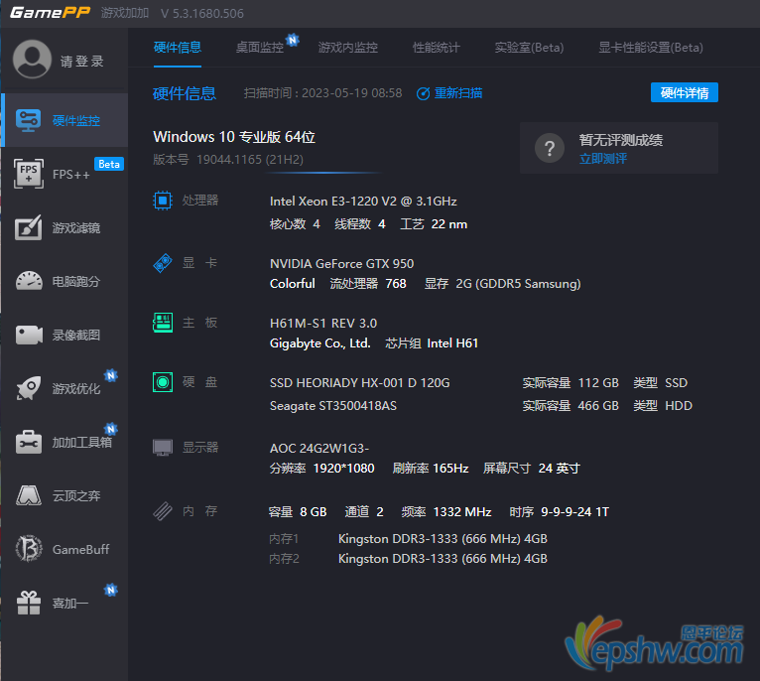Viewport: 760px width, 681px height.
Task: Click the 466 GB capacity value
Action: 598,406
